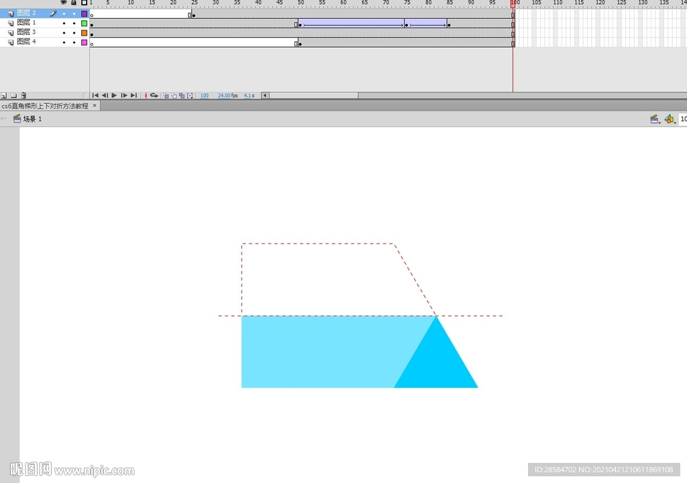This screenshot has width=687, height=483.
Task: Click the New Layer icon
Action: click(x=4, y=95)
